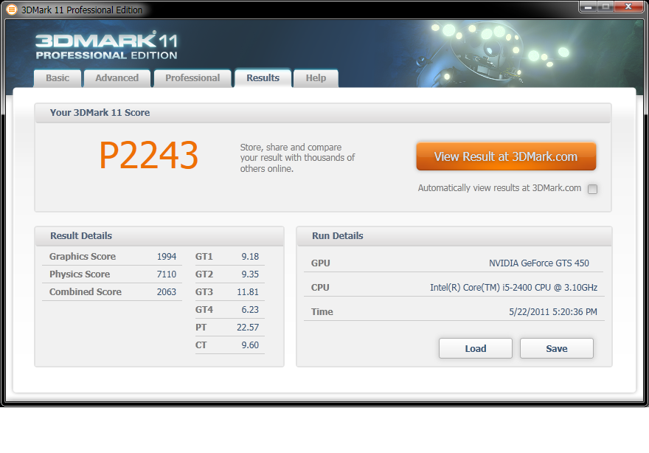Image resolution: width=649 pixels, height=453 pixels.
Task: Click the PT result 22.57
Action: click(x=248, y=328)
